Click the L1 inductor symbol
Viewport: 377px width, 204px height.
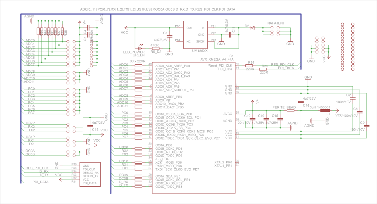tap(325, 110)
